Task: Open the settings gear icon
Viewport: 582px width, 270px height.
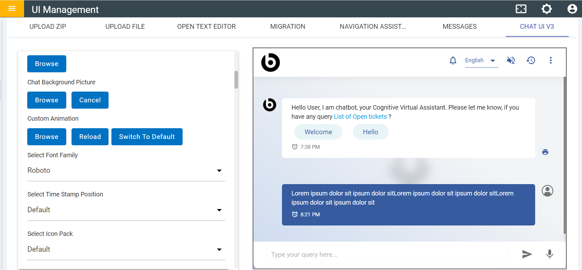Action: click(x=547, y=9)
